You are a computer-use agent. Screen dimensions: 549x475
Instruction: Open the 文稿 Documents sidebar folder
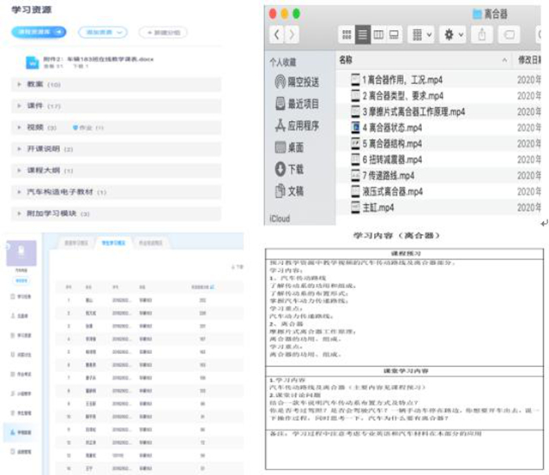click(294, 190)
